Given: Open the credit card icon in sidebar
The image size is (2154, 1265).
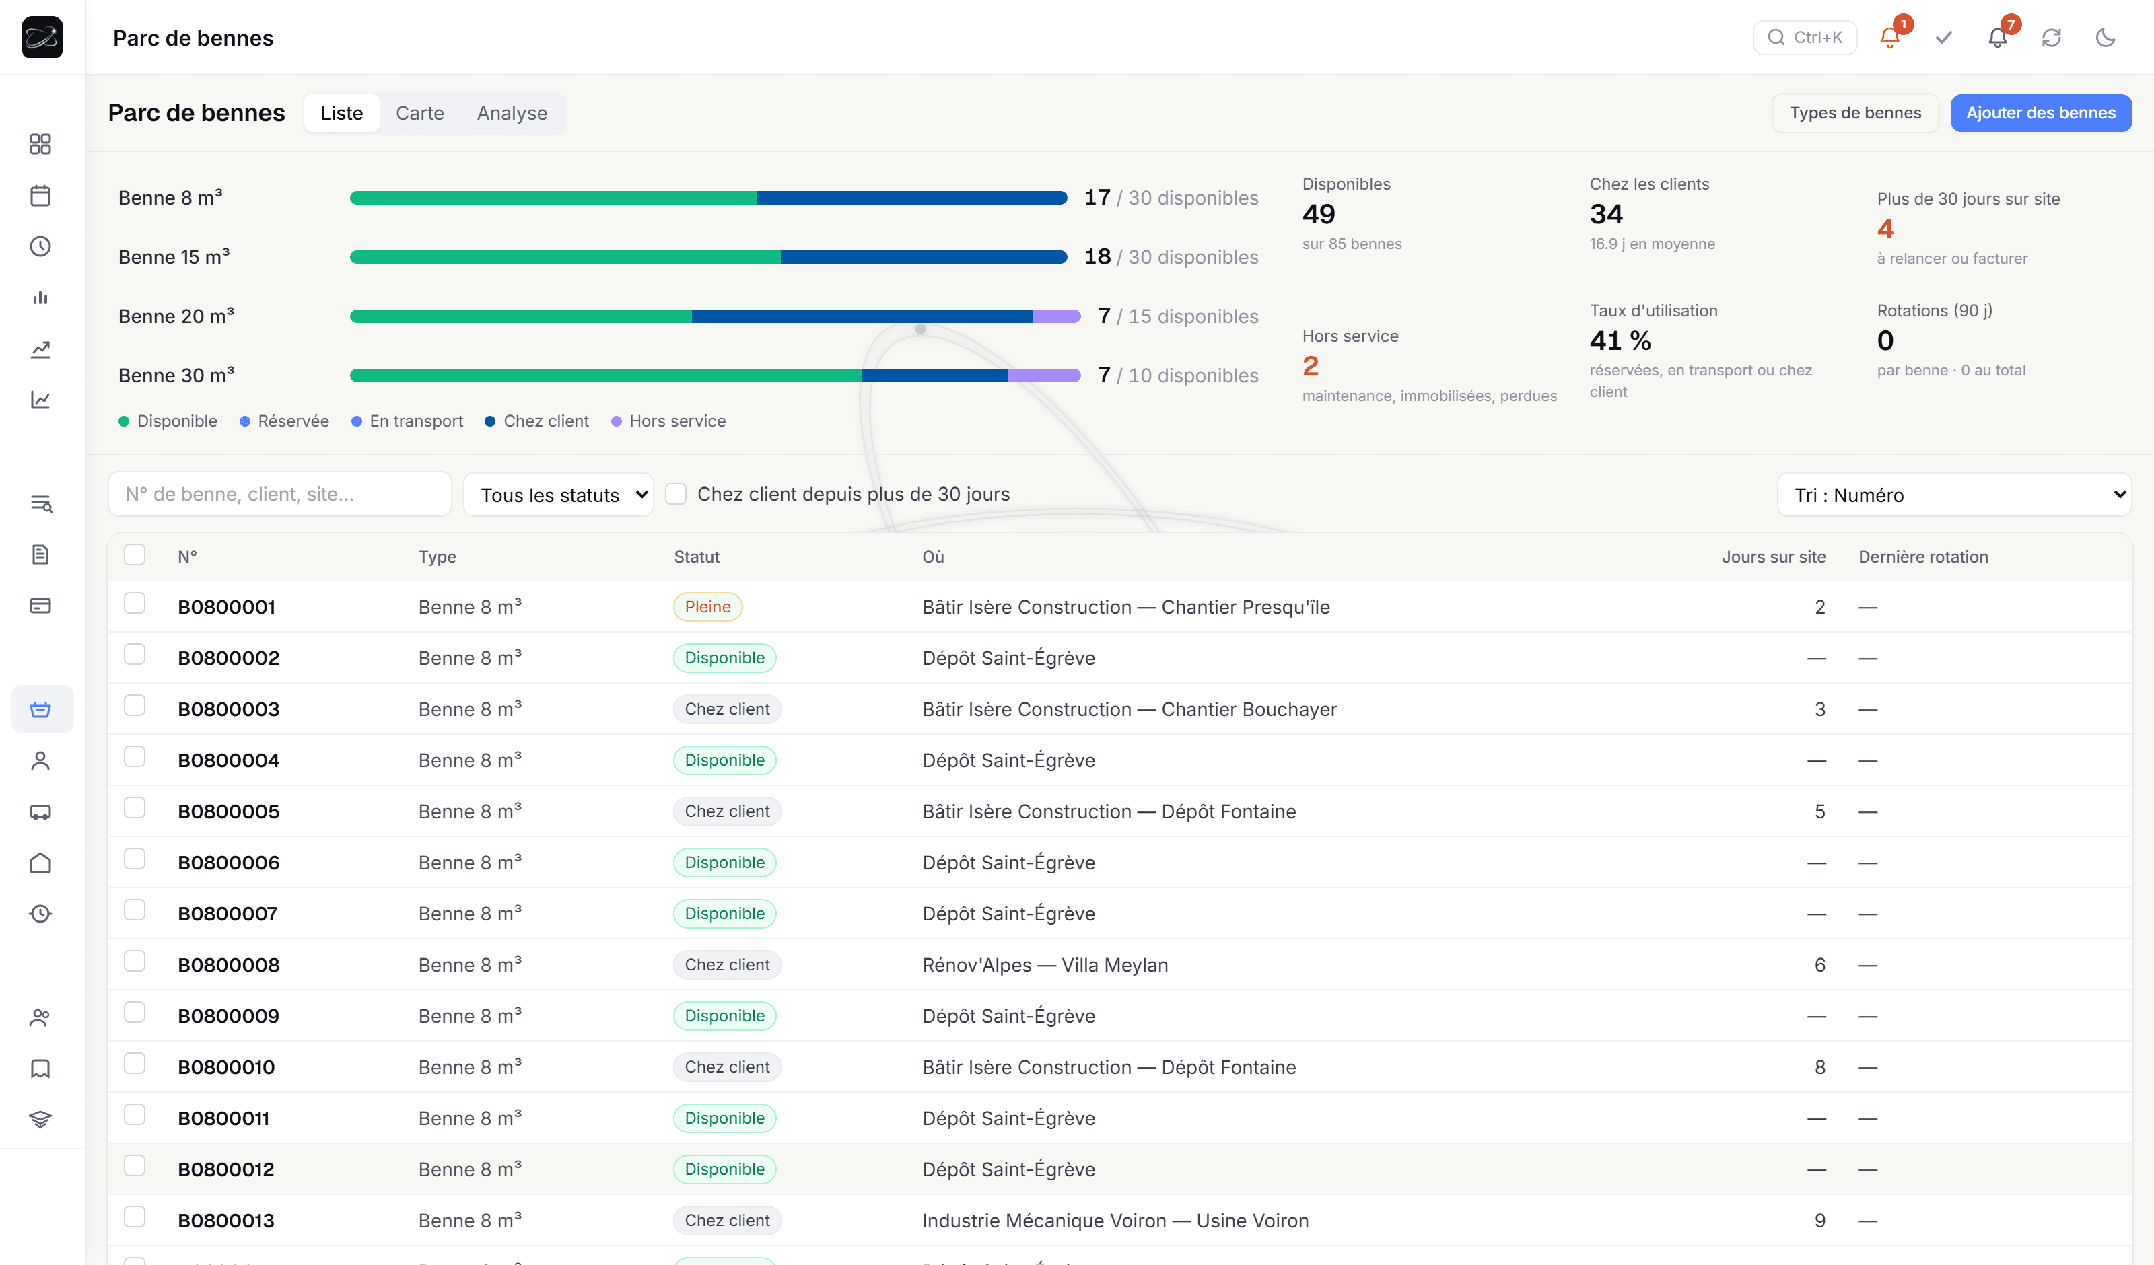Looking at the screenshot, I should click(40, 606).
